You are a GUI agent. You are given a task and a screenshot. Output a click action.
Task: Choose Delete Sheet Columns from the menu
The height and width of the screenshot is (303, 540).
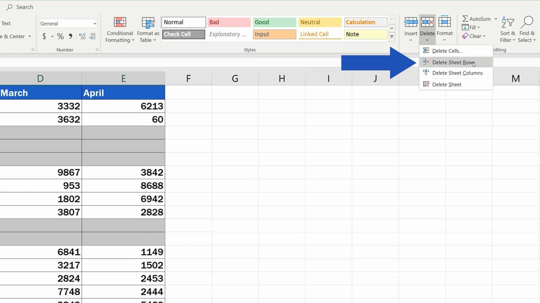point(457,73)
